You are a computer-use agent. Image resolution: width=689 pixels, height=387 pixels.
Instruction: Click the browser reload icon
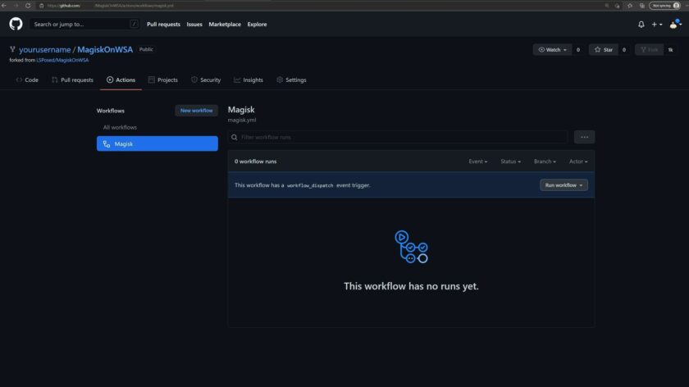[x=29, y=5]
